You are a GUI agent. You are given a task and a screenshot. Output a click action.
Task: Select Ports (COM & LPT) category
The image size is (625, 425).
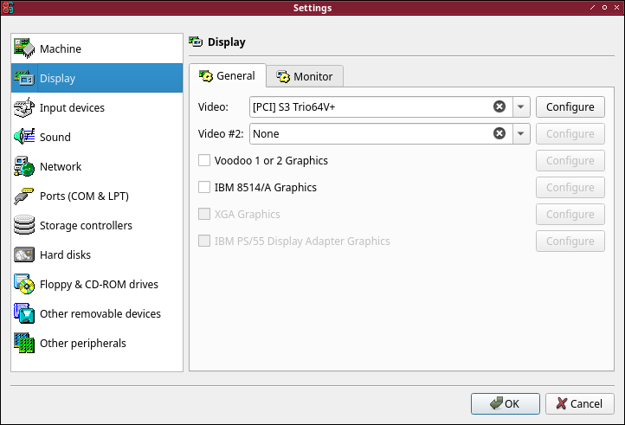(x=97, y=196)
